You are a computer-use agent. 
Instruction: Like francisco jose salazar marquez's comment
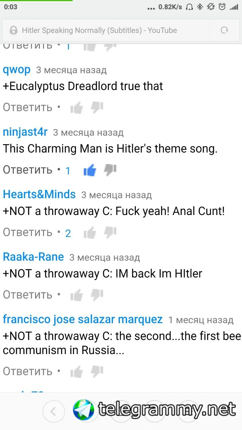[x=77, y=372]
